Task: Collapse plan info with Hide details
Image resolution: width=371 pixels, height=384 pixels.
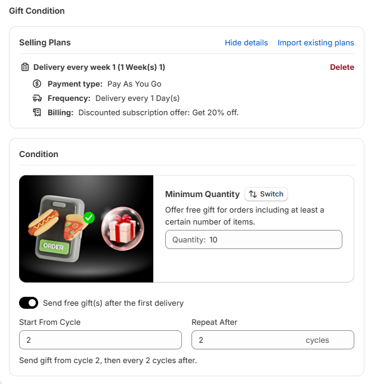Action: pos(246,42)
